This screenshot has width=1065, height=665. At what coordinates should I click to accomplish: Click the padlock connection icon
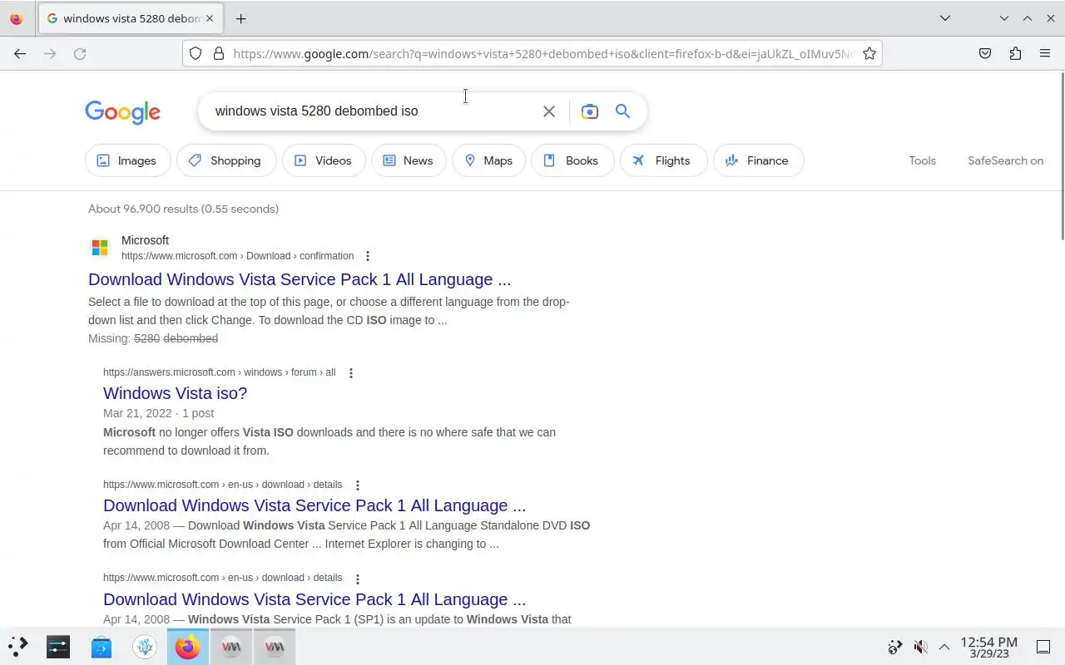219,53
